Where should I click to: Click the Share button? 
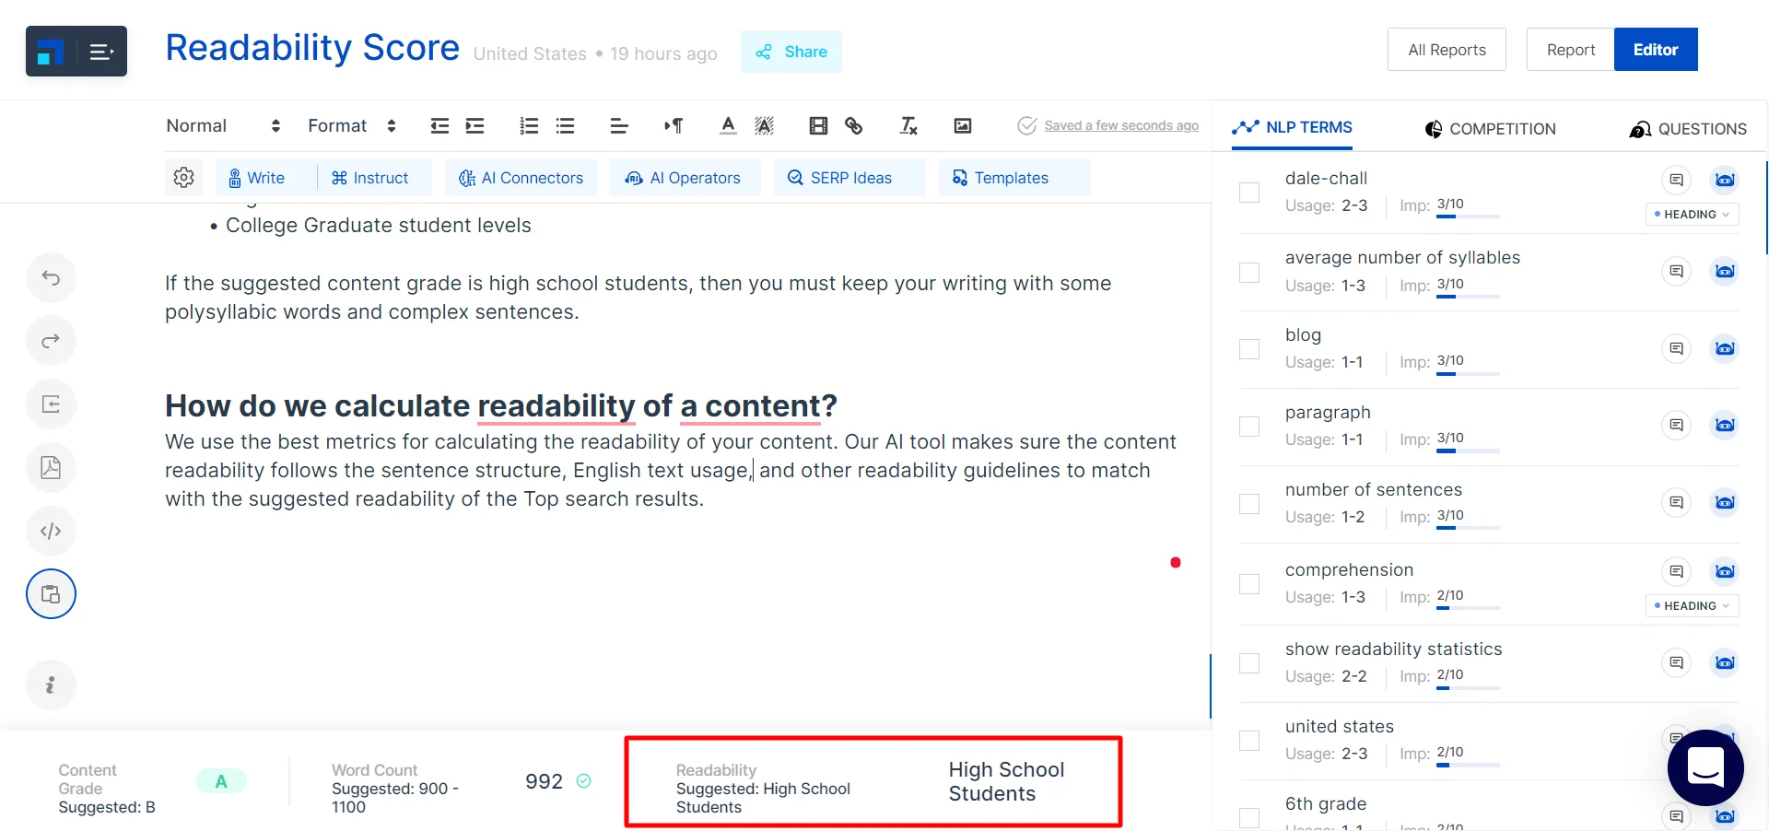(791, 52)
